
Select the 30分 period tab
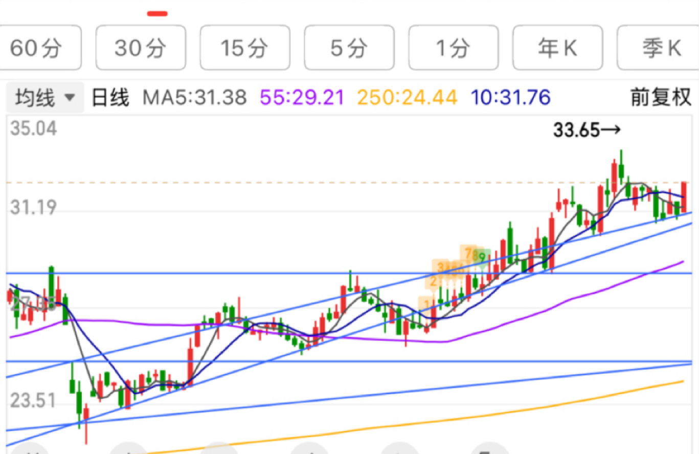141,48
